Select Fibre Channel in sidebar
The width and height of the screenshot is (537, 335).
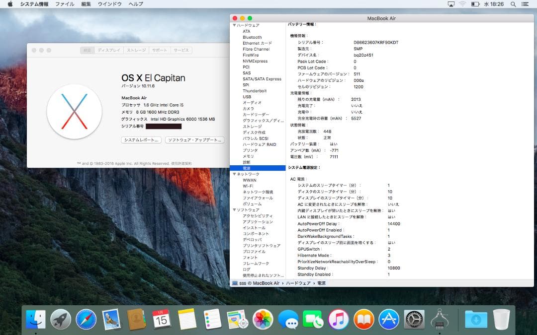[x=256, y=49]
